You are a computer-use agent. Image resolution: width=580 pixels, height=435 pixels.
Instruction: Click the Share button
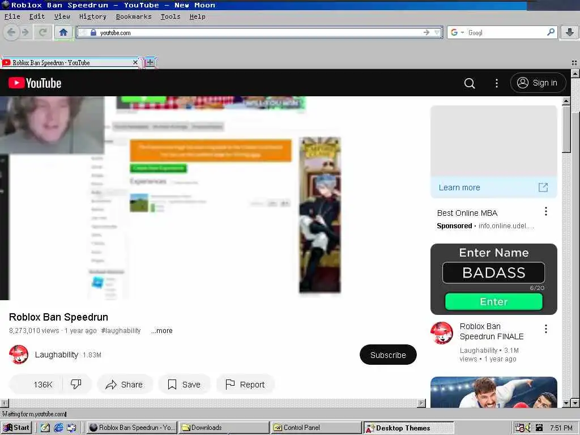125,385
